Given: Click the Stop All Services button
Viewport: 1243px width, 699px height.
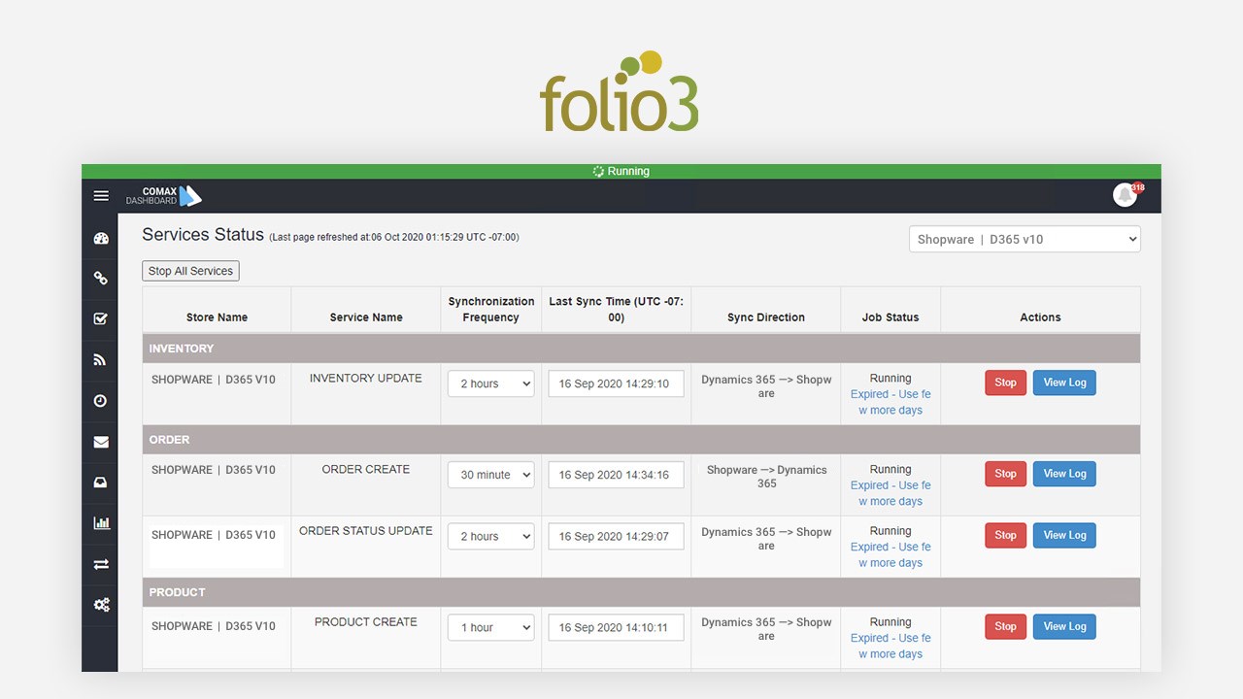Looking at the screenshot, I should click(190, 271).
